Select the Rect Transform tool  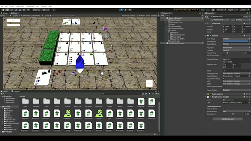coord(20,10)
